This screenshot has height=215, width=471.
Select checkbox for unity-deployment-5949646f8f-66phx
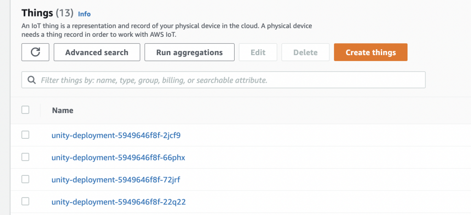25,157
